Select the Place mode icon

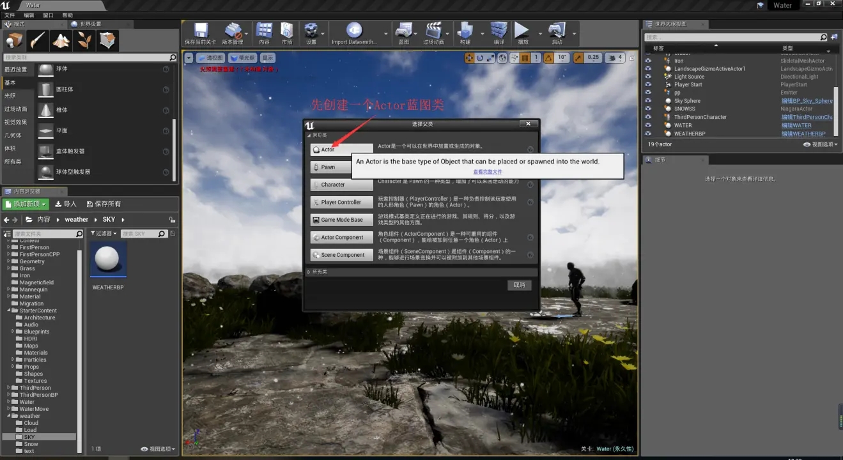tap(14, 41)
